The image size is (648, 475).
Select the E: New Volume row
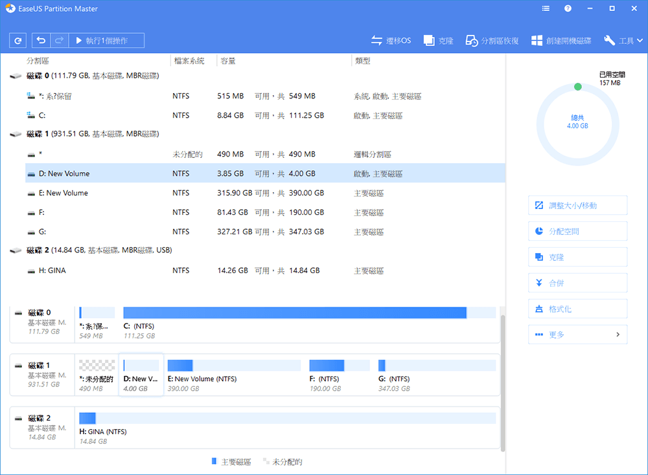tap(265, 193)
